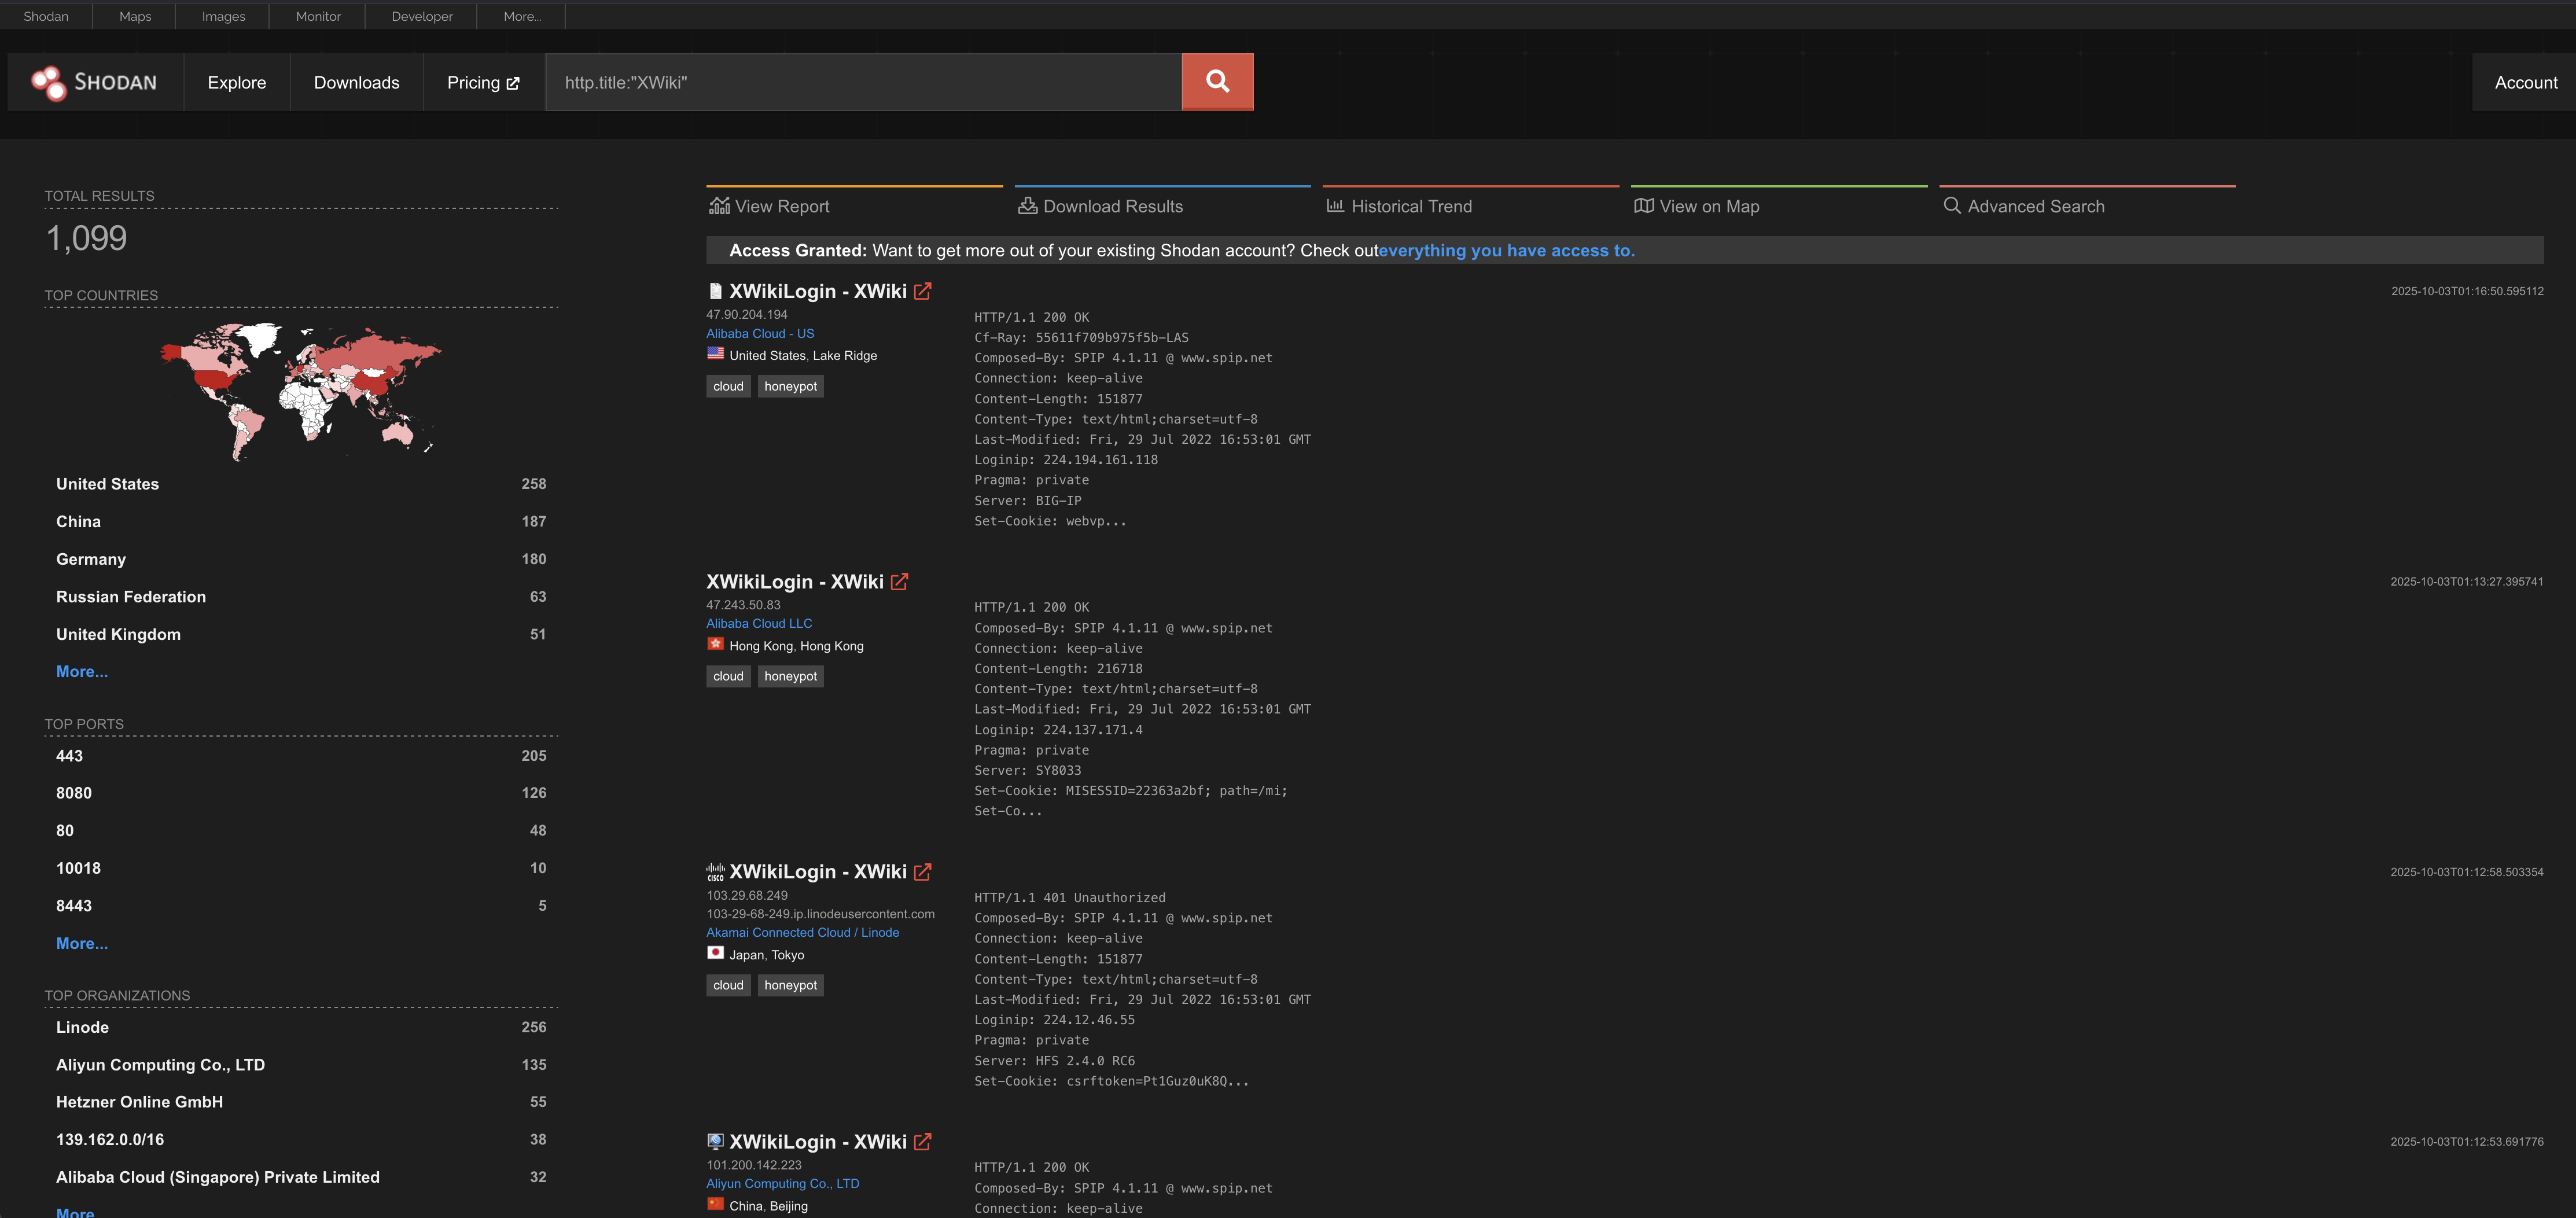The image size is (2576, 1218).
Task: Expand More under Top Countries
Action: click(82, 671)
